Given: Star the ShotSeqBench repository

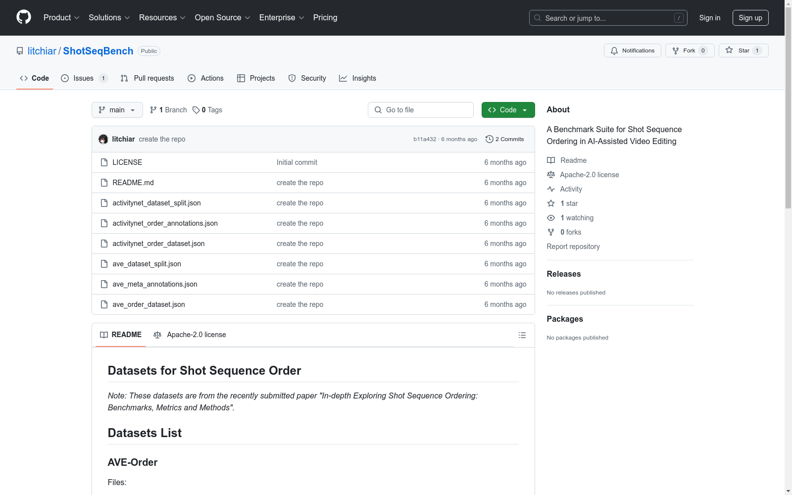Looking at the screenshot, I should click(743, 50).
